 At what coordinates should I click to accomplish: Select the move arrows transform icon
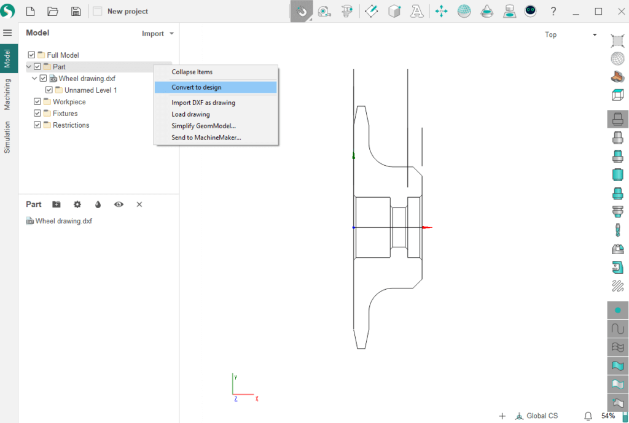(x=441, y=11)
